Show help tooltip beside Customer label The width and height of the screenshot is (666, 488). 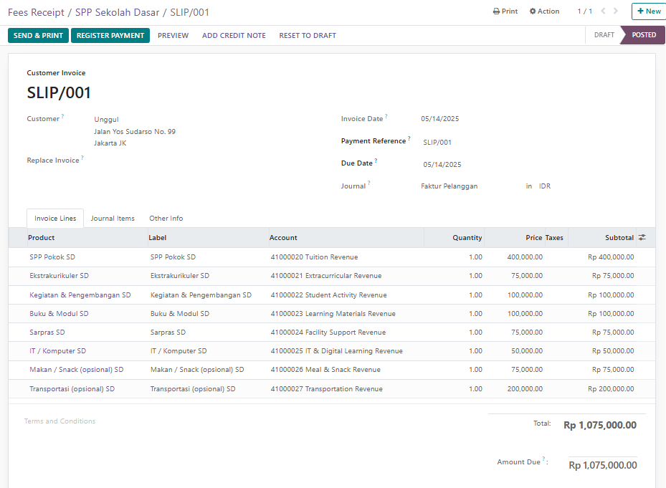[62, 117]
